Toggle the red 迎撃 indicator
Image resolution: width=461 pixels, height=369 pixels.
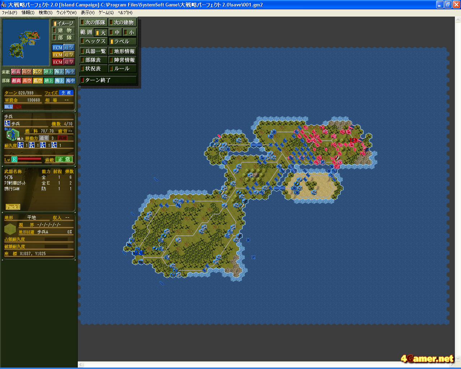pyautogui.click(x=69, y=62)
